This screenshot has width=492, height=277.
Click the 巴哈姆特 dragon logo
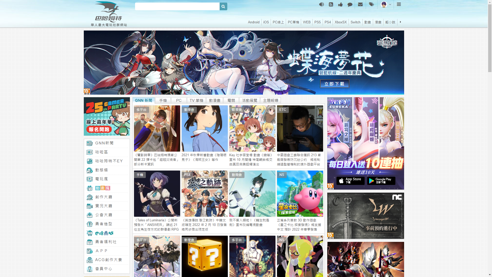109,14
